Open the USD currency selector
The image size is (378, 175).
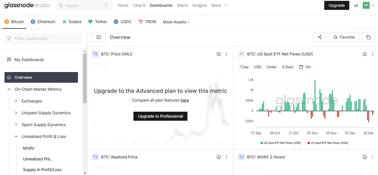click(258, 67)
